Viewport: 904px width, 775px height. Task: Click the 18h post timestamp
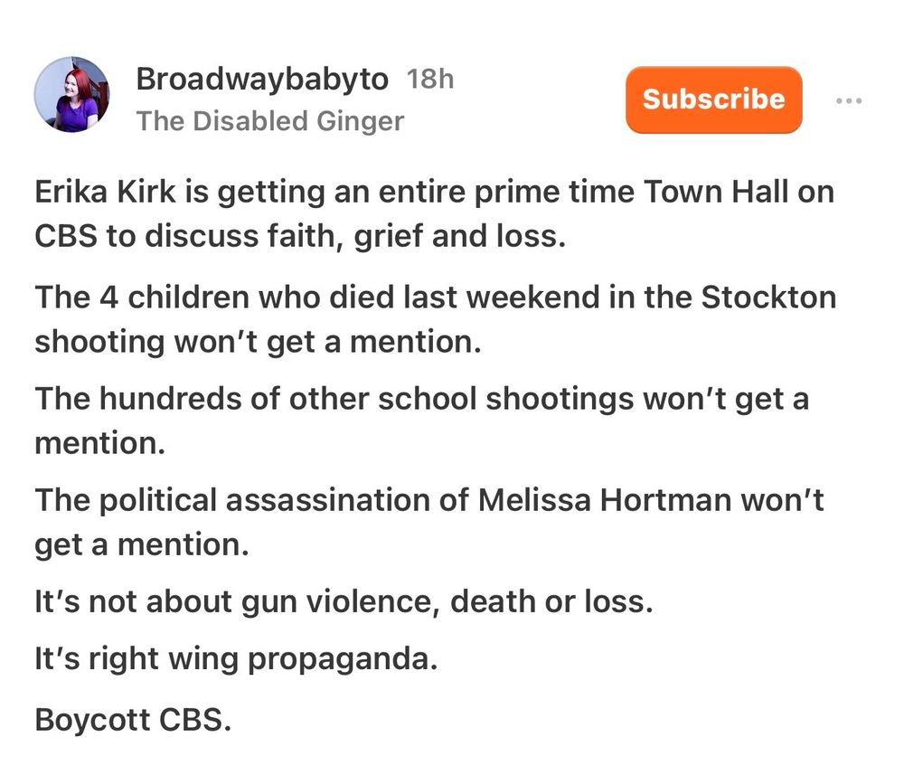pyautogui.click(x=430, y=80)
